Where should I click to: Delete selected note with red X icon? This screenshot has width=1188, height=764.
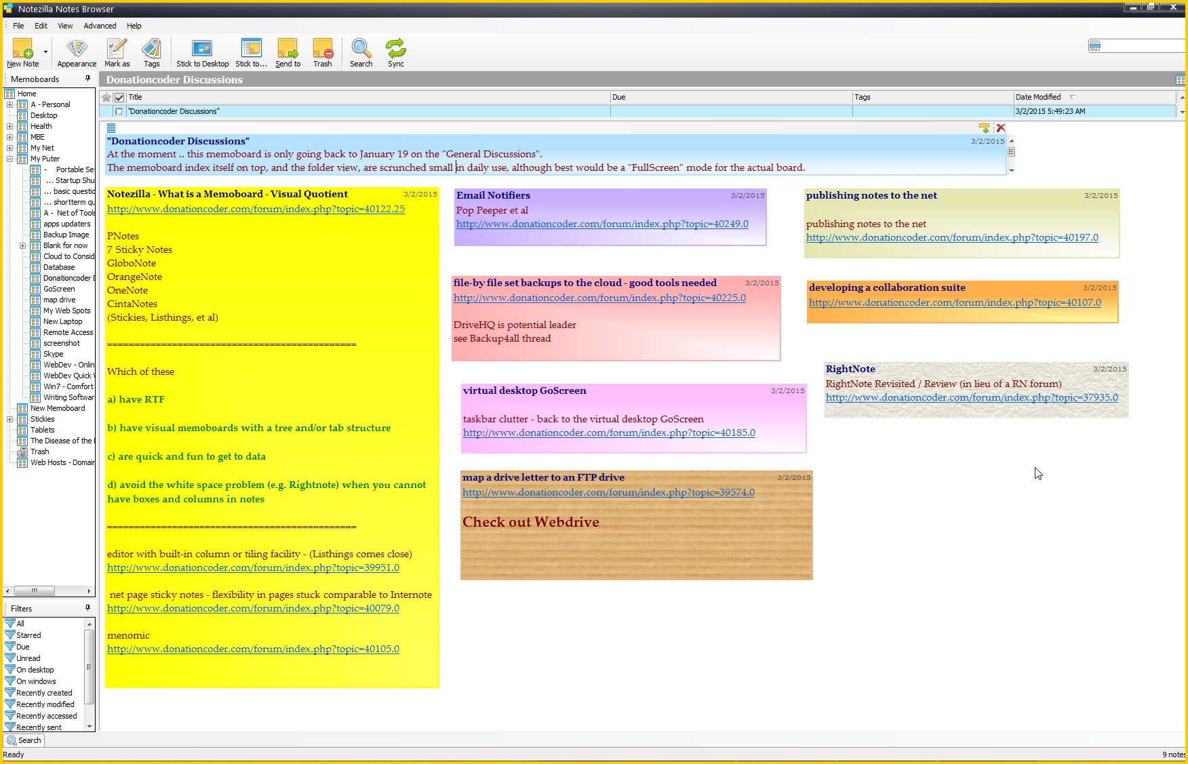pos(1001,127)
